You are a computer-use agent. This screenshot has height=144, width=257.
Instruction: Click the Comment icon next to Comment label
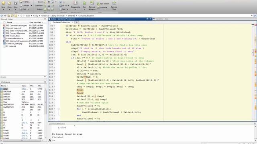45,6
